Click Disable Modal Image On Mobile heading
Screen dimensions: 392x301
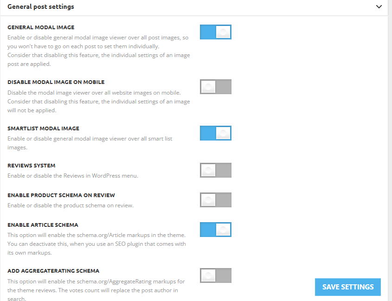56,82
